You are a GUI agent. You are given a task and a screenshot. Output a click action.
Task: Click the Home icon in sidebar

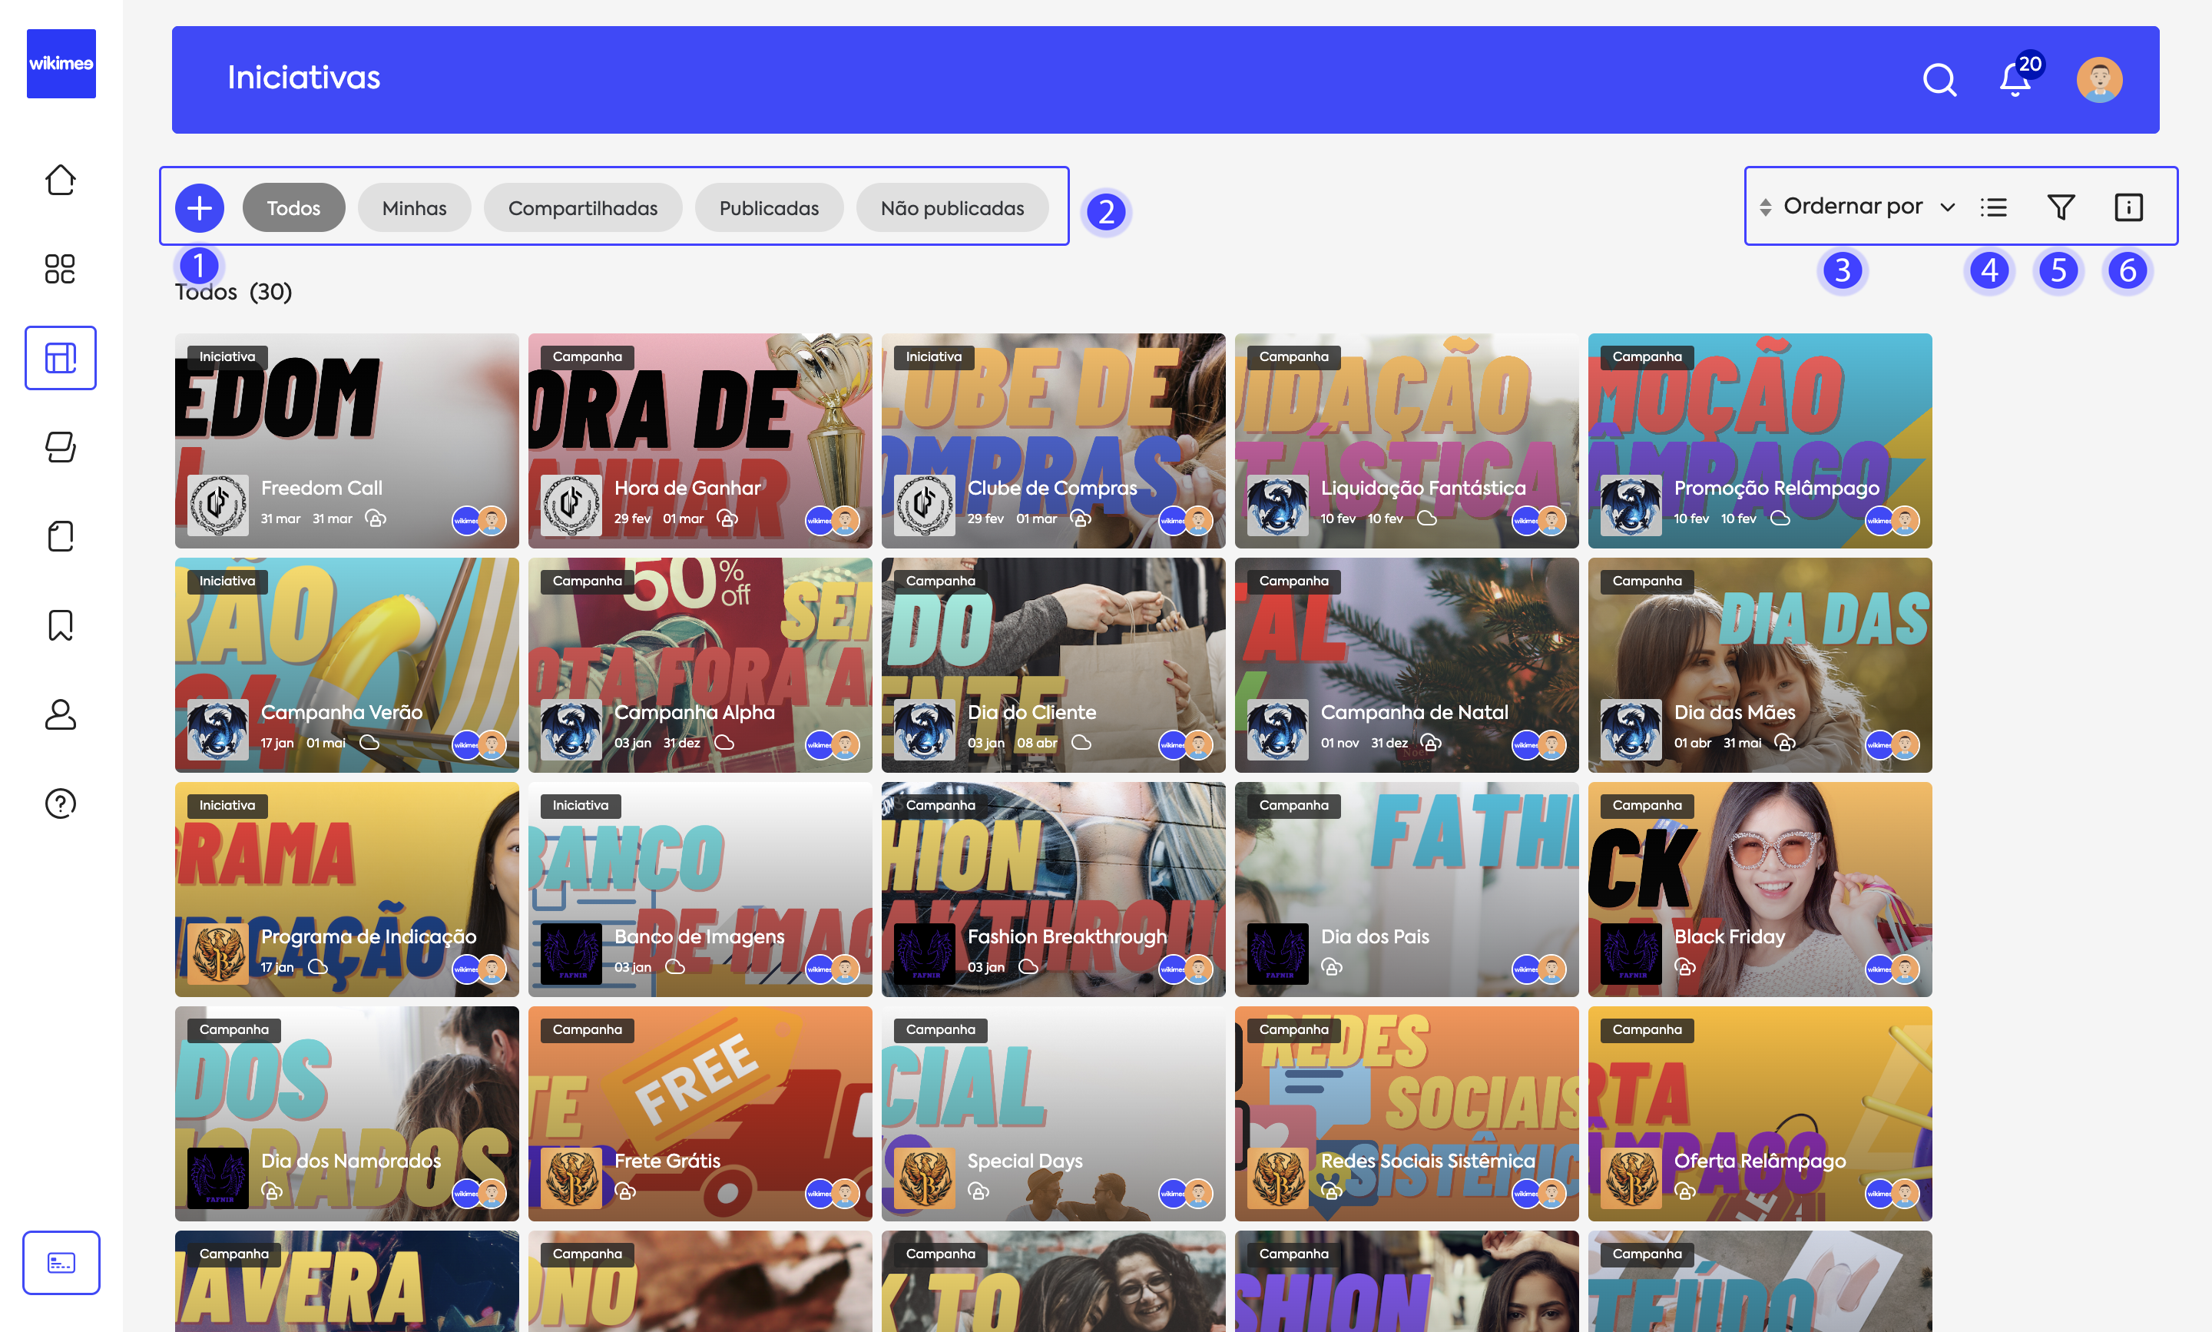coord(60,180)
